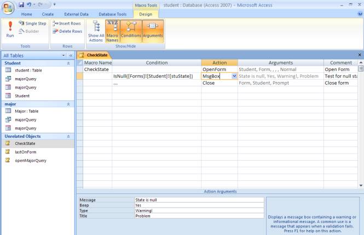
Task: Click the Arguments column header
Action: click(x=281, y=62)
